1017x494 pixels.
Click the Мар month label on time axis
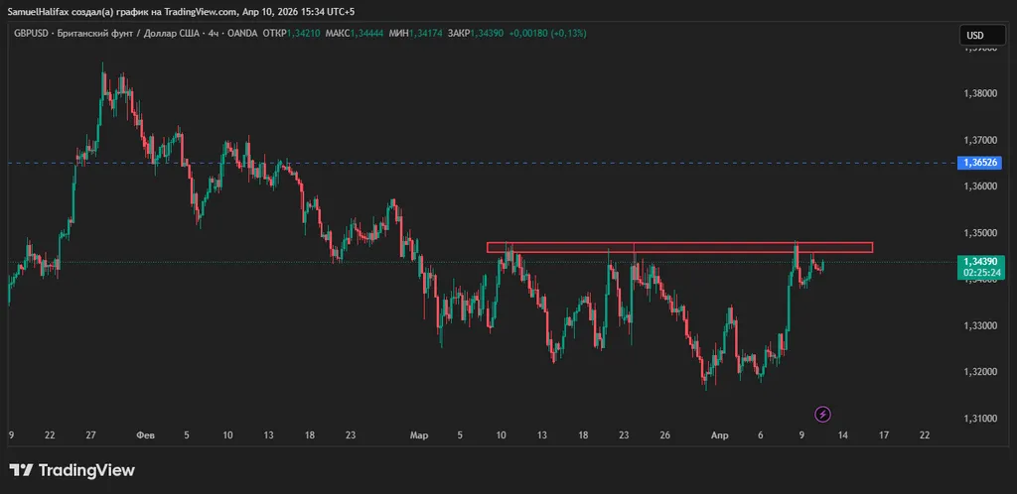point(419,434)
